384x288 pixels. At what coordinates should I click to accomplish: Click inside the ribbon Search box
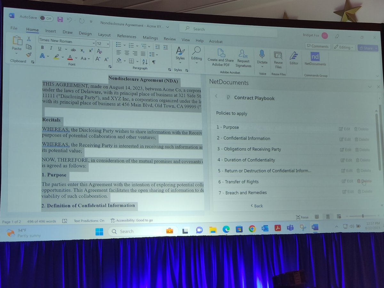[x=228, y=29]
